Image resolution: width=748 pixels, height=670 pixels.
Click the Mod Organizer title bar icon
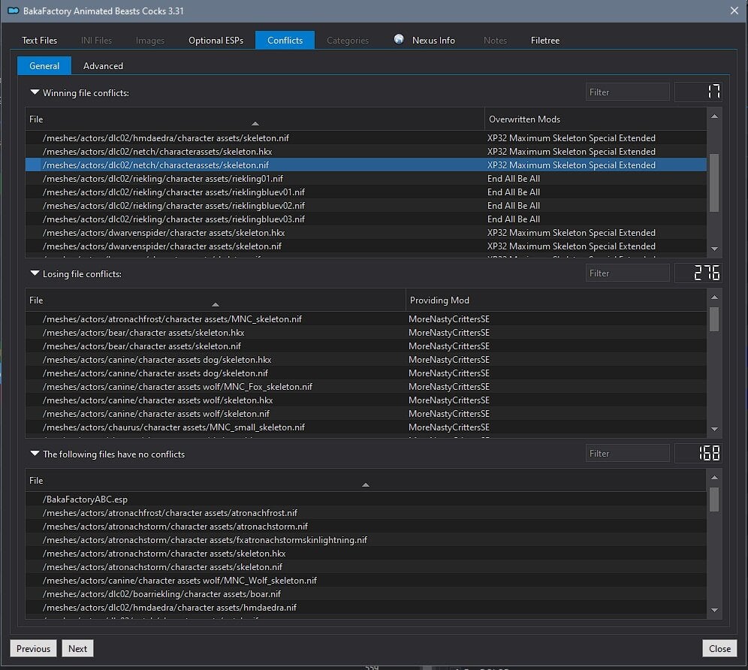click(x=13, y=11)
